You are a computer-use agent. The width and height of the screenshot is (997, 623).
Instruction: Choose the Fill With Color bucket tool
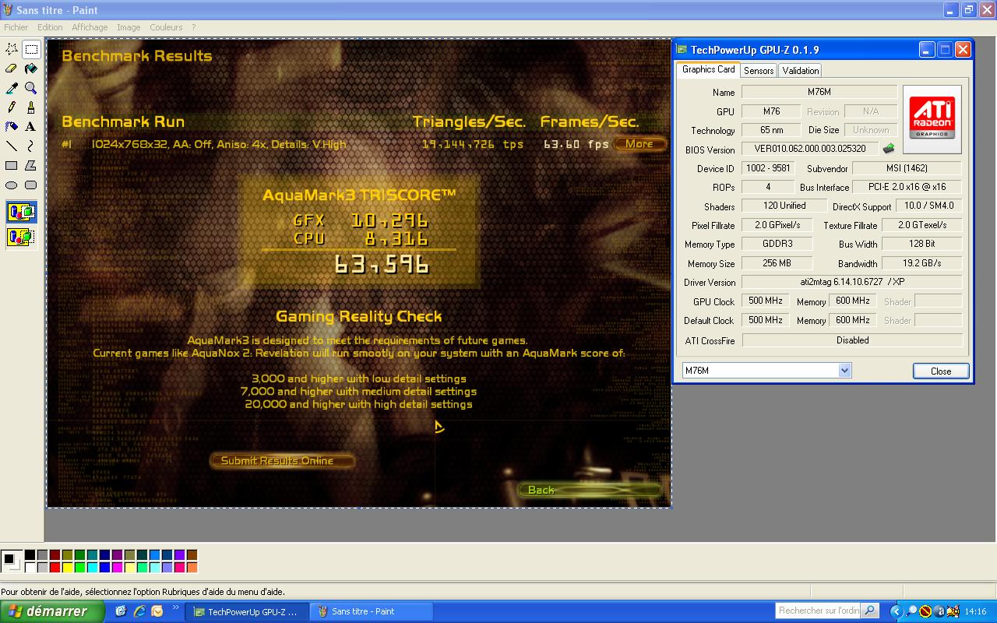[31, 69]
